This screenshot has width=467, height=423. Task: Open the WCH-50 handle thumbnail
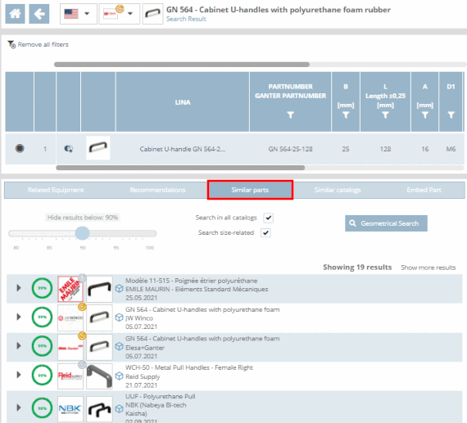(99, 376)
